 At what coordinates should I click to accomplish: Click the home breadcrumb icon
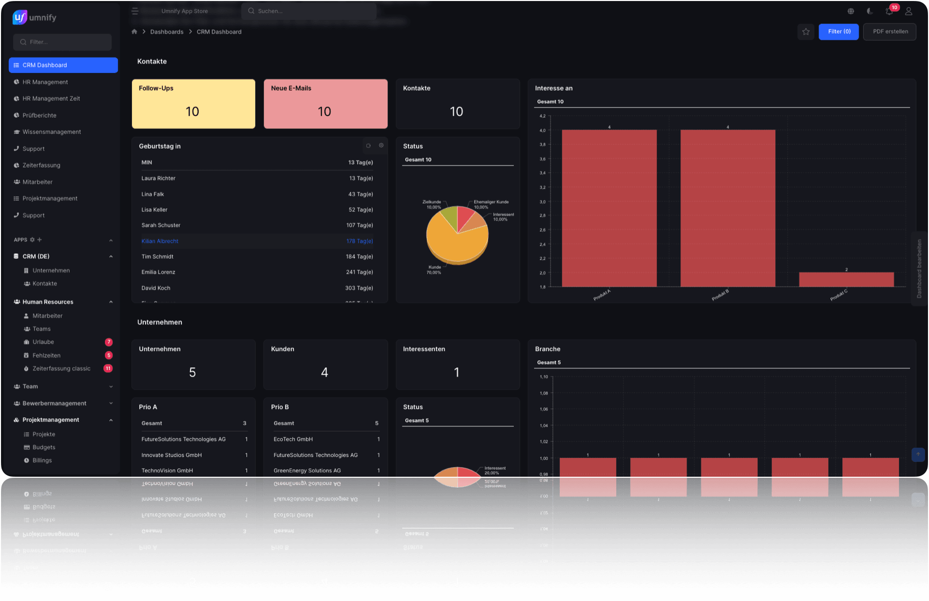tap(134, 32)
